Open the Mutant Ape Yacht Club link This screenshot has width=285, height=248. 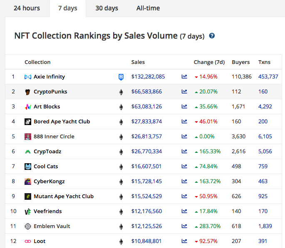tap(63, 196)
